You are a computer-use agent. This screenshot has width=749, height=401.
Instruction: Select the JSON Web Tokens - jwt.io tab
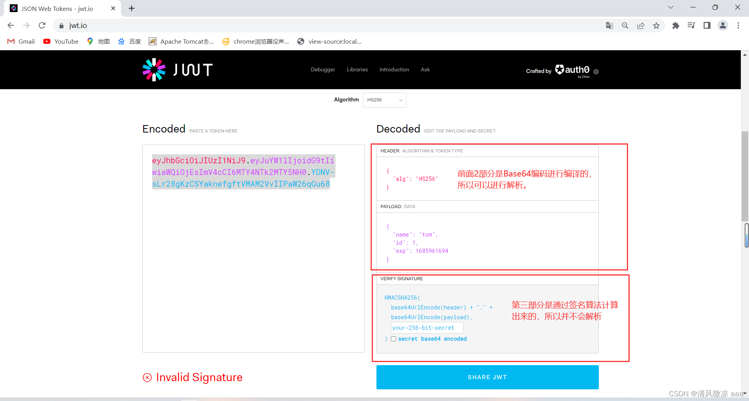[62, 9]
